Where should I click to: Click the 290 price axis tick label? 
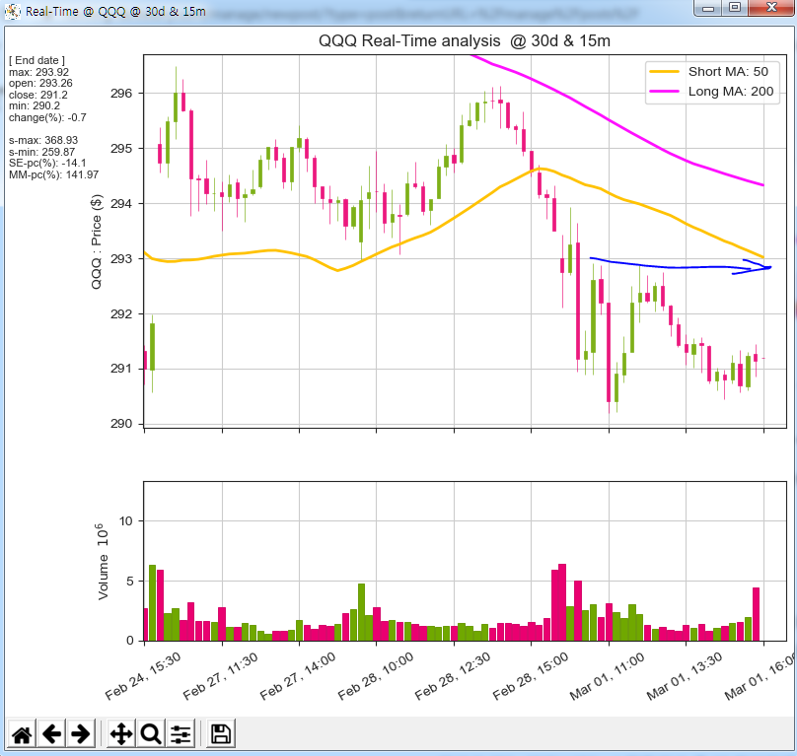[x=121, y=424]
